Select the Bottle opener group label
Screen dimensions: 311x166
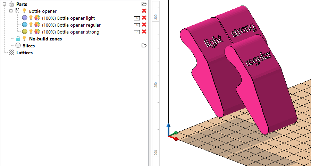(x=43, y=11)
